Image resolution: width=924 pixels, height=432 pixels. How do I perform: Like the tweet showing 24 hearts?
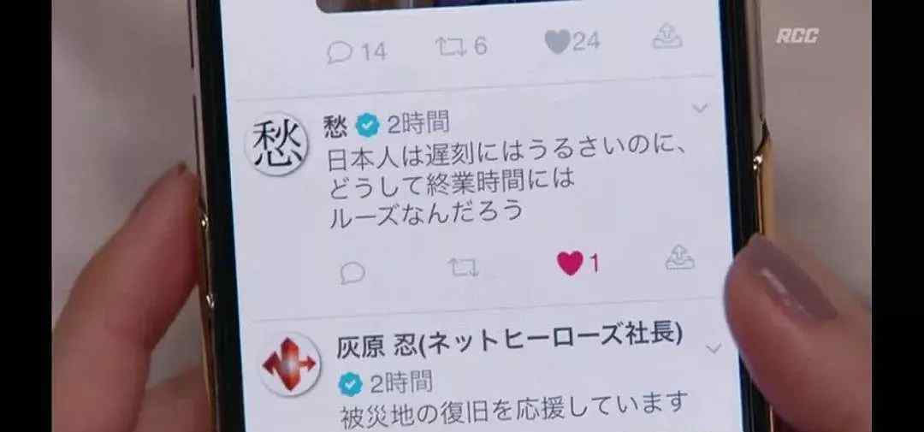(x=557, y=41)
